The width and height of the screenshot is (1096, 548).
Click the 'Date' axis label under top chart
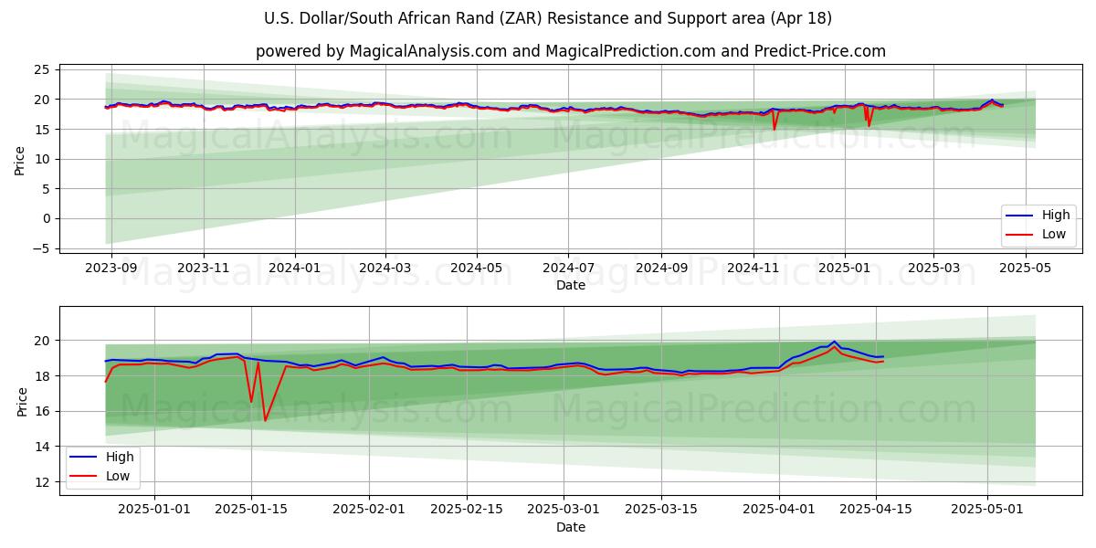pos(570,286)
